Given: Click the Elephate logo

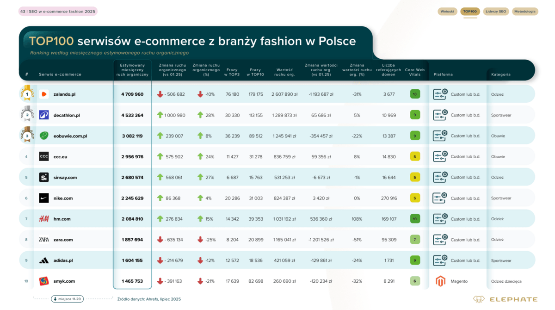Looking at the screenshot, I should pos(505,299).
